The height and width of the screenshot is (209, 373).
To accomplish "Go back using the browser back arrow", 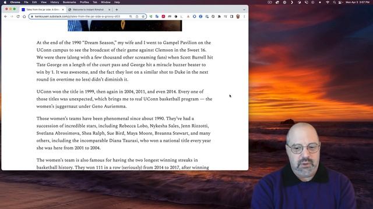I will coord(6,17).
